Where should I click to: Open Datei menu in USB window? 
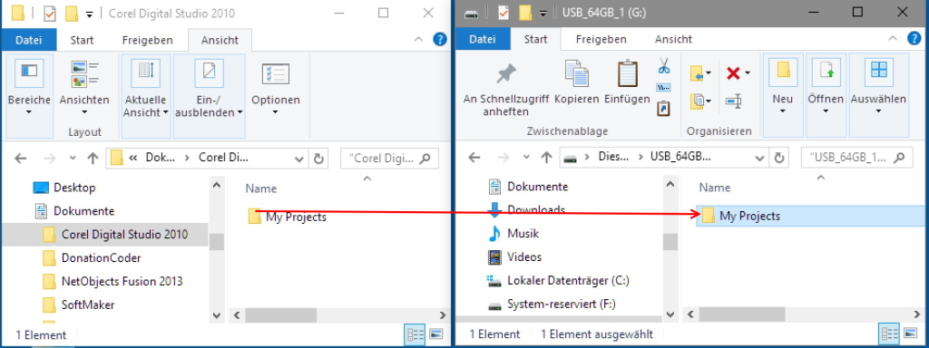[483, 40]
